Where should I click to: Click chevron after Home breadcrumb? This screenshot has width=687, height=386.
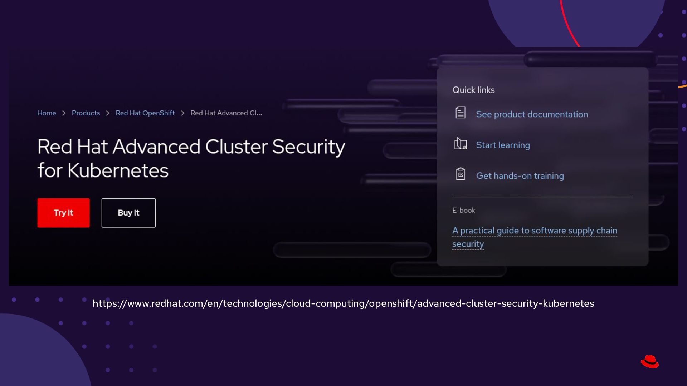[64, 113]
